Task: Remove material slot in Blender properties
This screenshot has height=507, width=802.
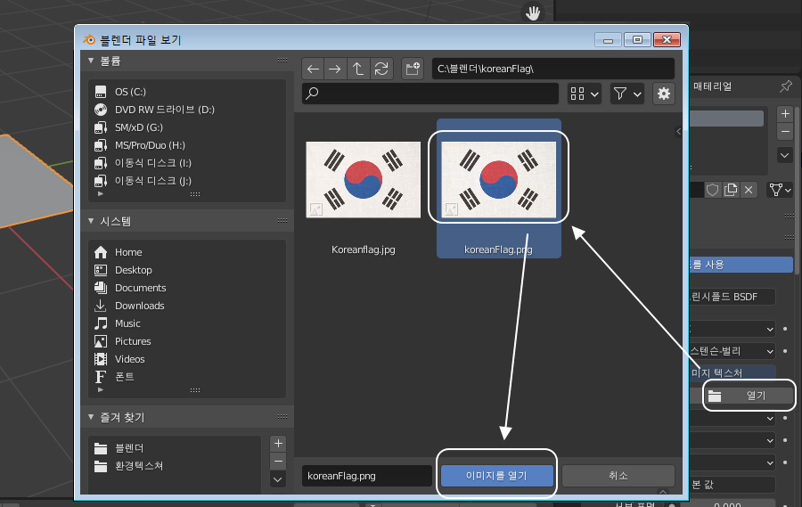Action: click(785, 132)
